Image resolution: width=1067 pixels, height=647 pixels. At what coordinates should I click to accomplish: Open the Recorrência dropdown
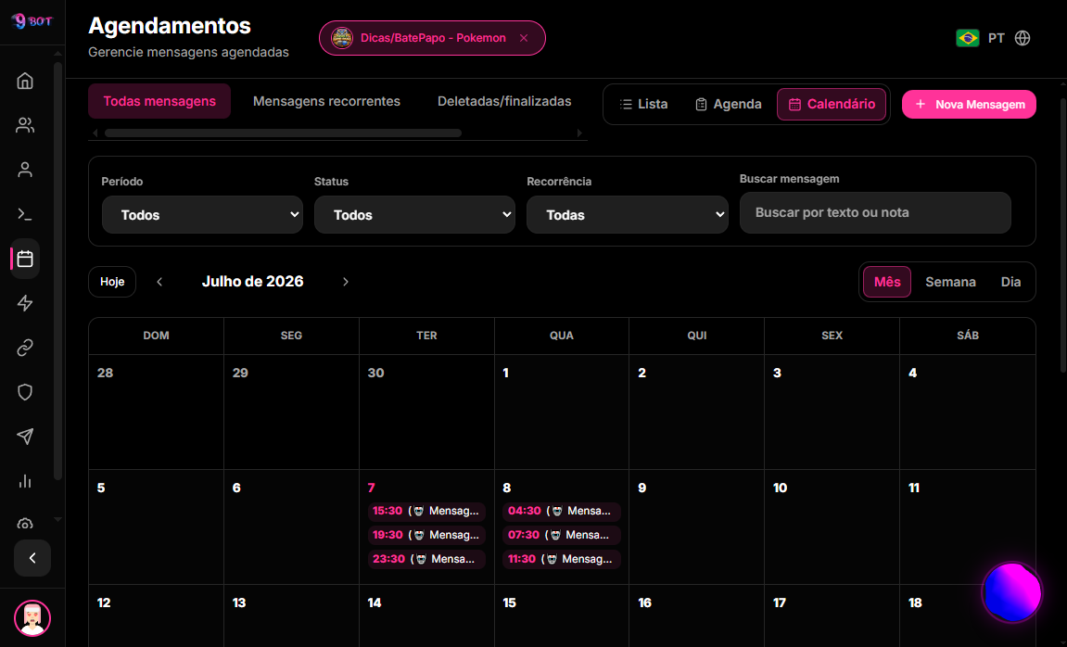click(x=628, y=215)
